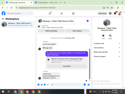Expand Chat members section
This screenshot has width=125, height=94.
107,48
